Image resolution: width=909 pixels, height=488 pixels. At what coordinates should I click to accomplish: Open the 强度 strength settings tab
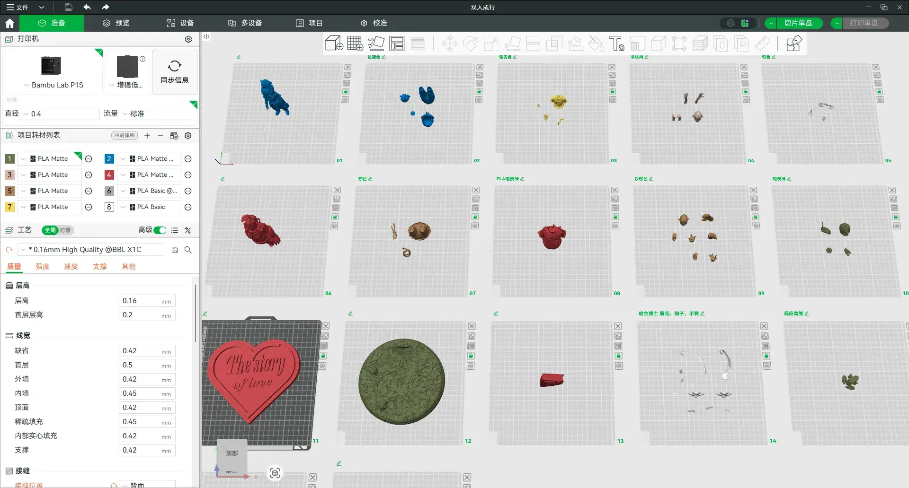pyautogui.click(x=43, y=267)
